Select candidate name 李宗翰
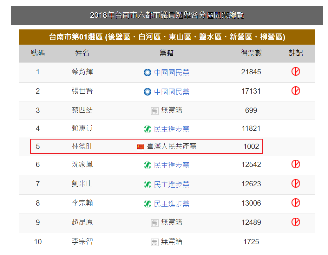Viewport: 328px width, 255px height. pos(82,203)
